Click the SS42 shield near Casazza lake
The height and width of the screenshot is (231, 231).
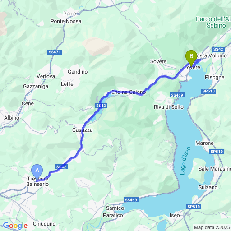[x=101, y=106]
